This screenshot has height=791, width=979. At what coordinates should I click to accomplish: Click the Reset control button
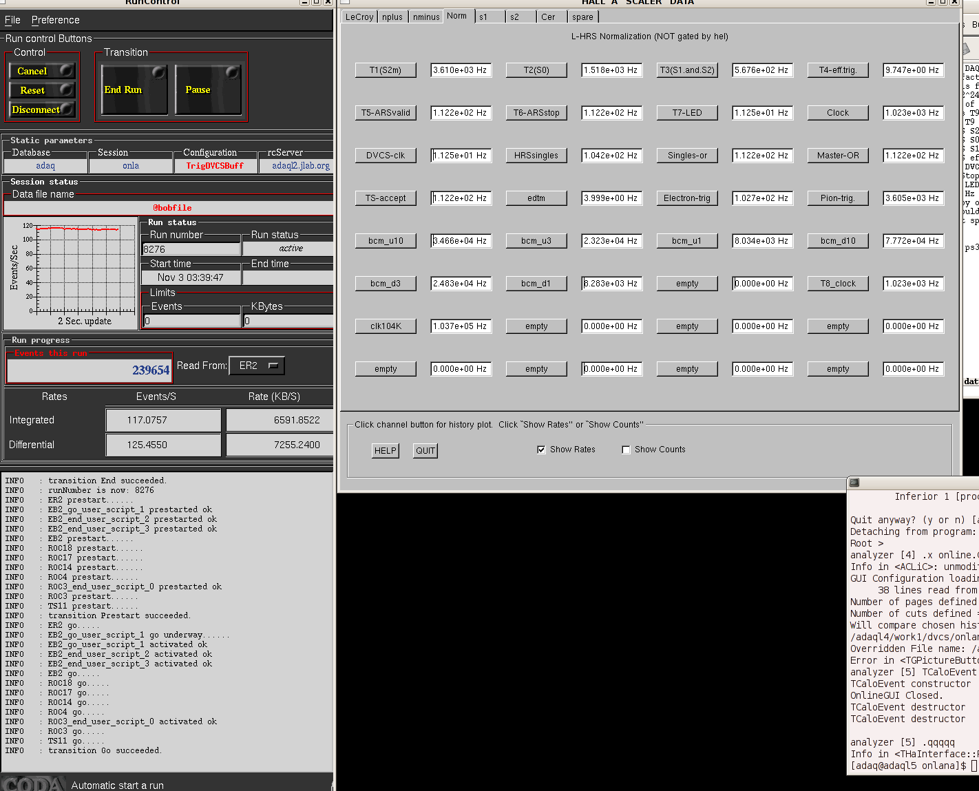[42, 90]
